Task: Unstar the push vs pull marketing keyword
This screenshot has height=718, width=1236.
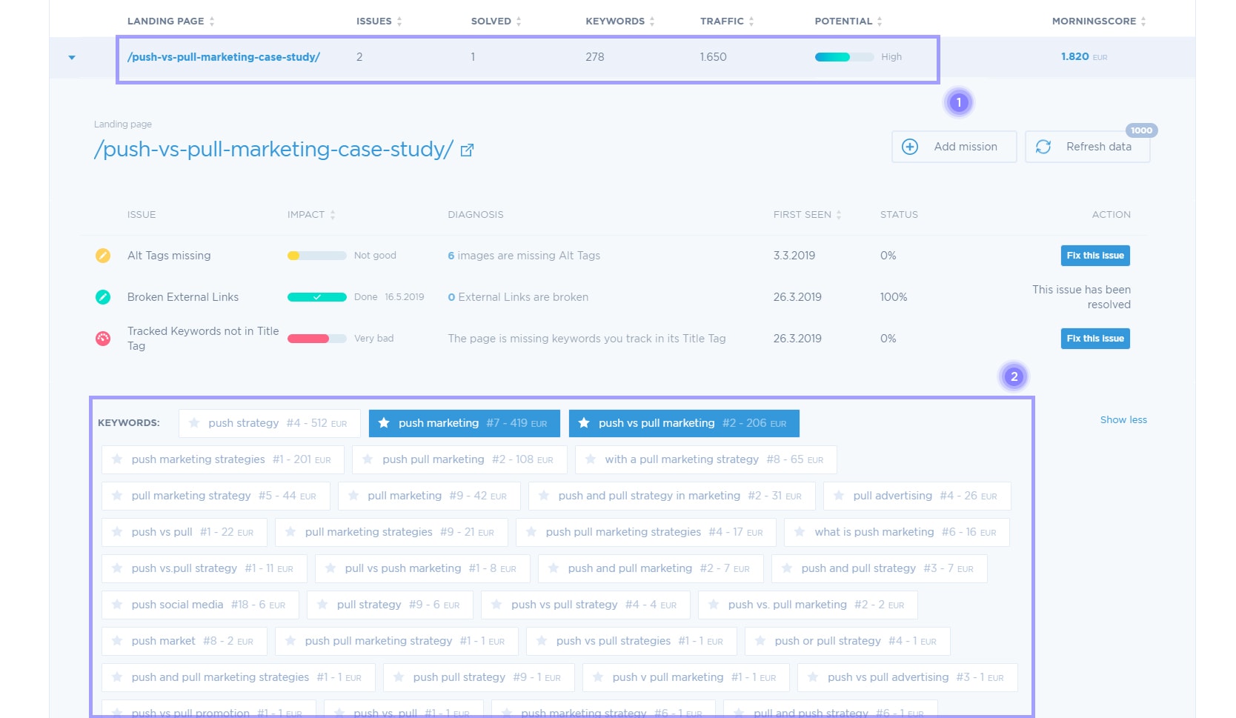Action: (582, 423)
